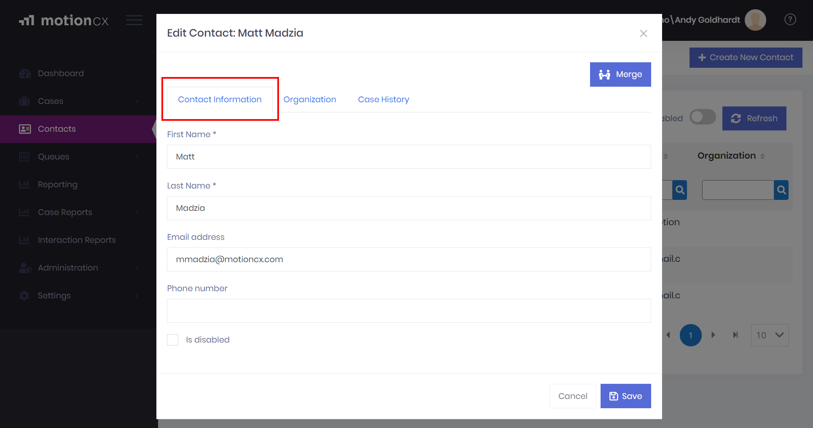Expand the Settings sidebar chevron

point(136,295)
